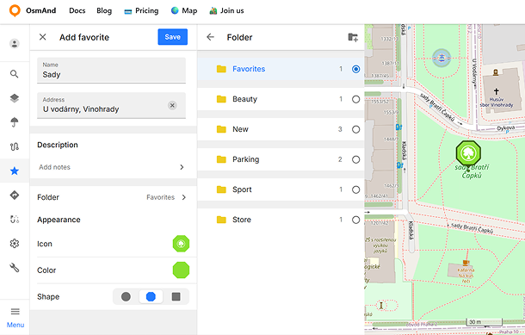Viewport: 525px width, 335px height.
Task: Open the wrench tools icon in sidebar
Action: click(x=15, y=268)
